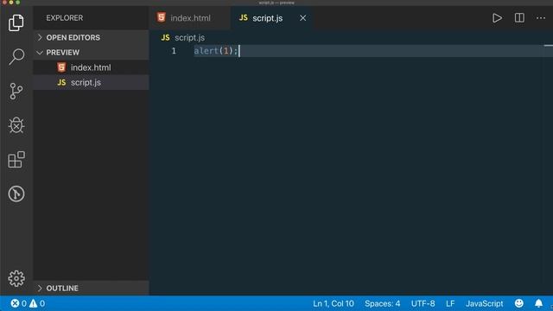This screenshot has height=311, width=553.
Task: Open the editor More Actions ellipsis
Action: 541,18
